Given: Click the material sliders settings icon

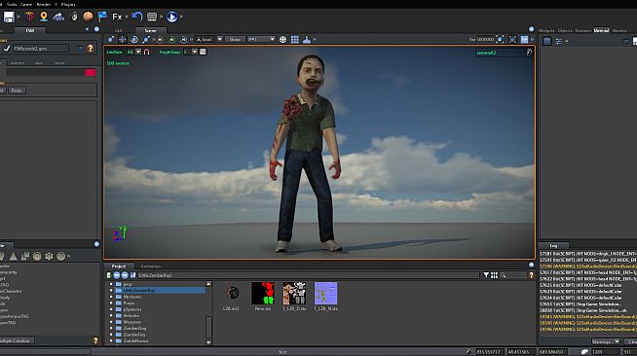Looking at the screenshot, I should 559,41.
